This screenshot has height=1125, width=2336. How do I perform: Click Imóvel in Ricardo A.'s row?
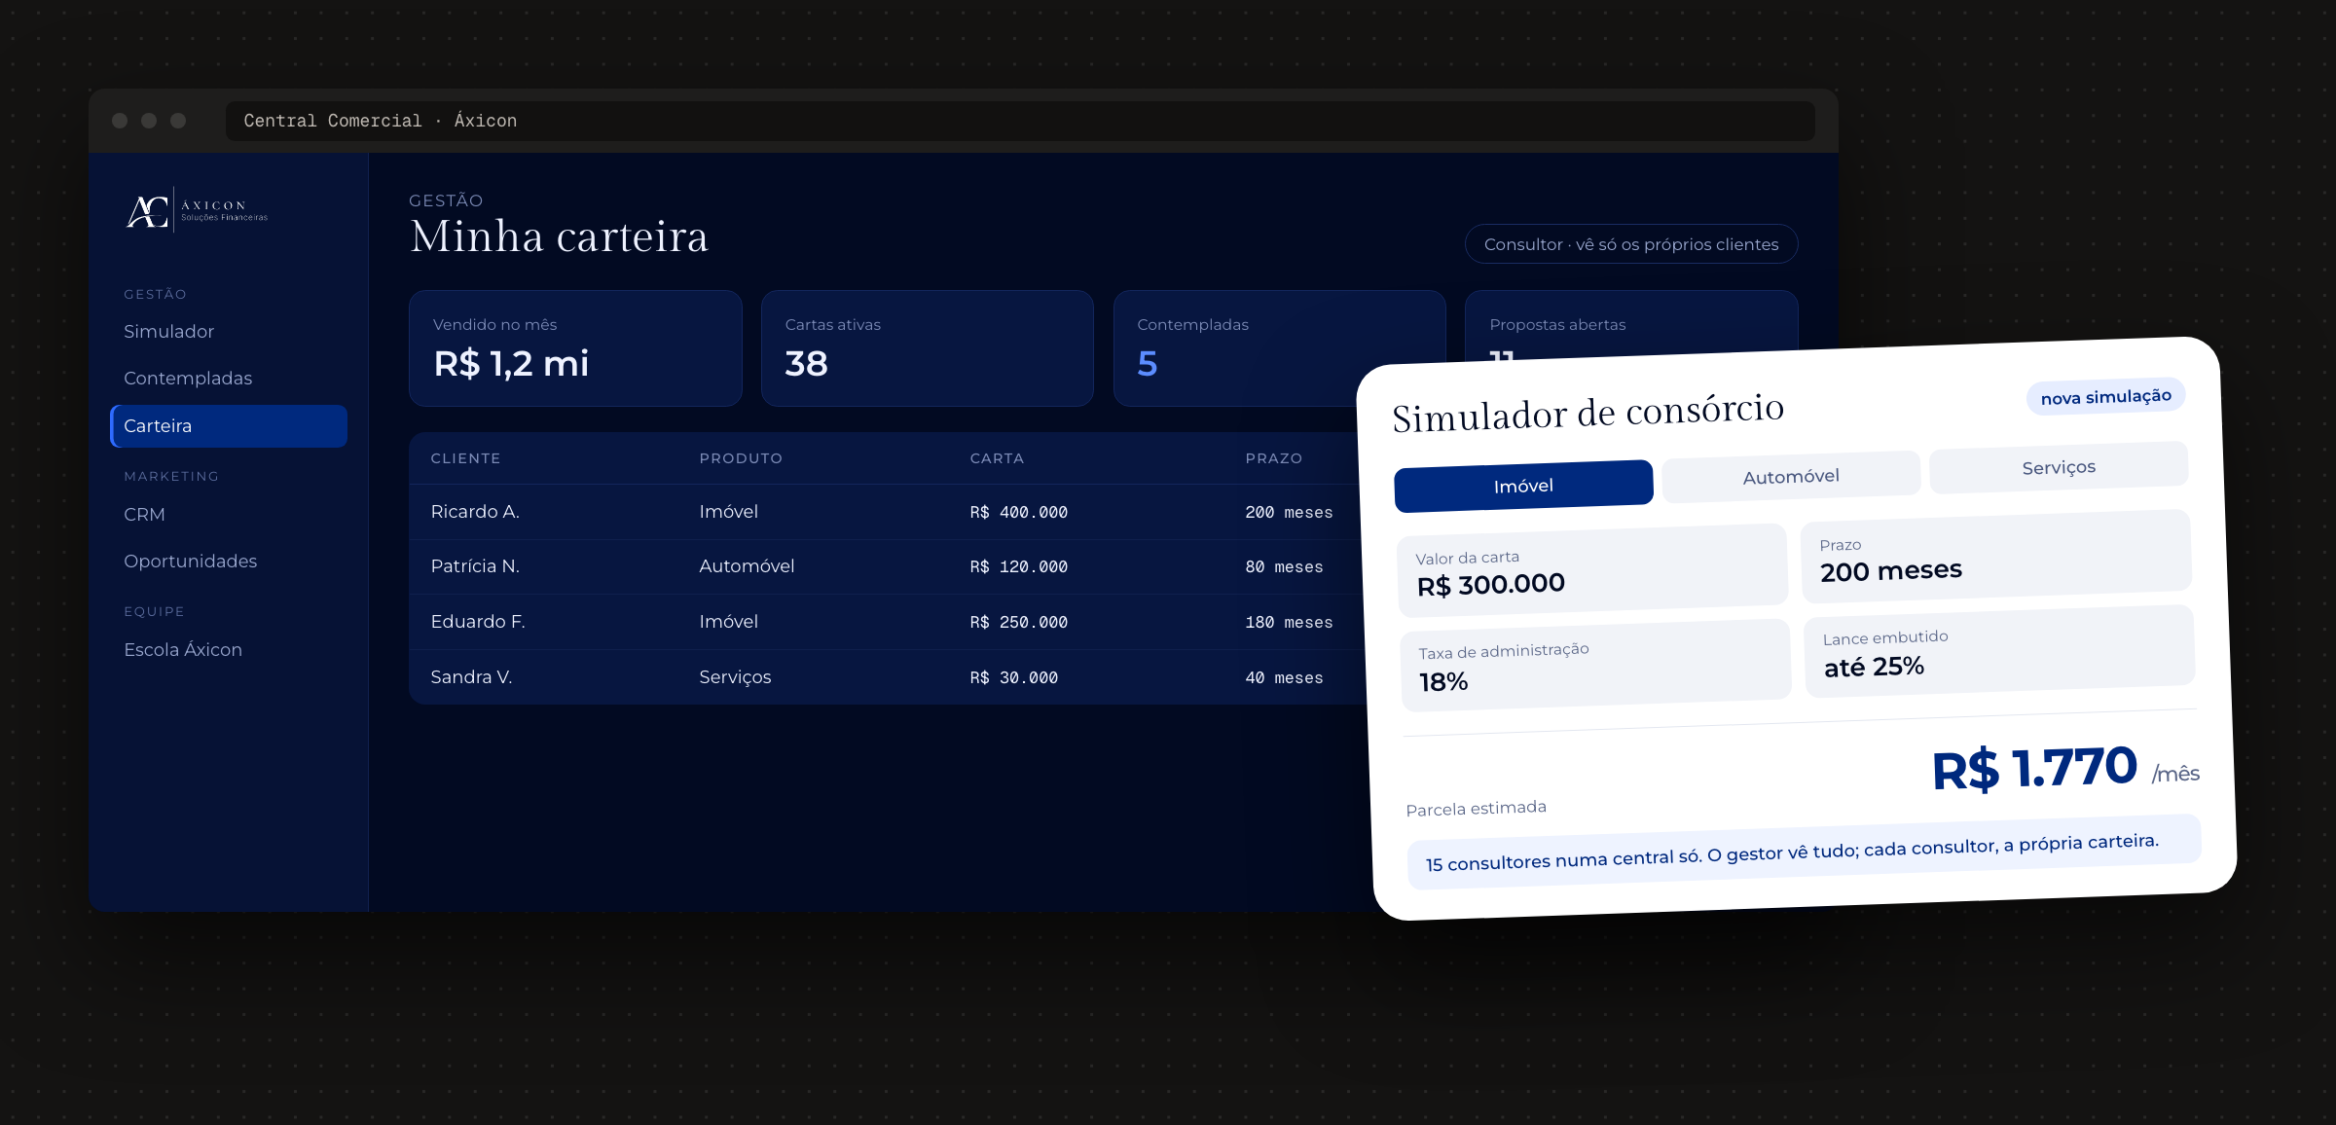click(x=728, y=512)
